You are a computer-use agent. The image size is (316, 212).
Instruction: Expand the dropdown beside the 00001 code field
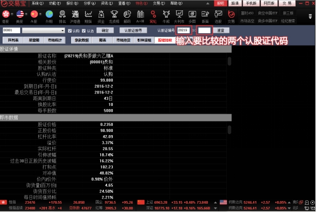(x=64, y=31)
